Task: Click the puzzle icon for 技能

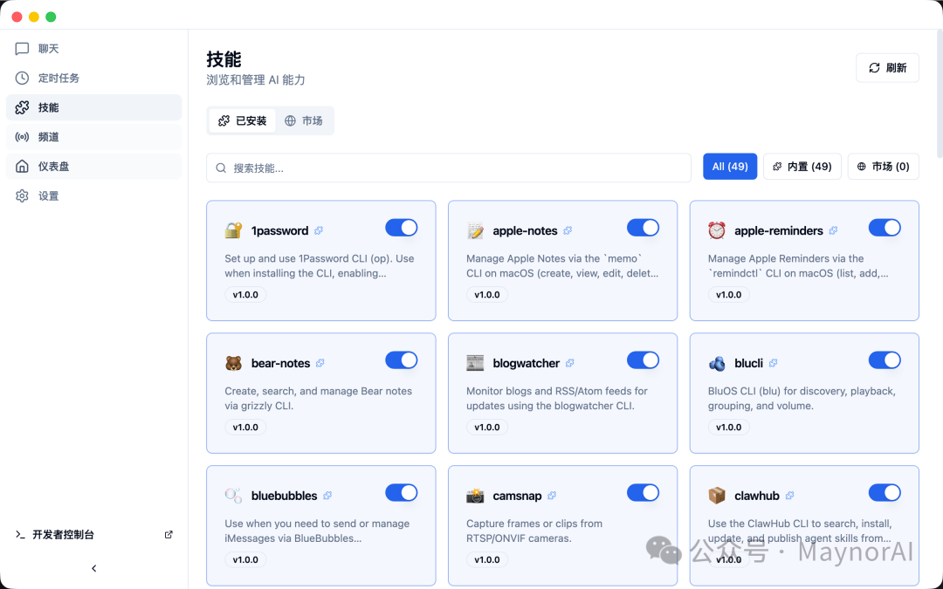Action: point(22,106)
